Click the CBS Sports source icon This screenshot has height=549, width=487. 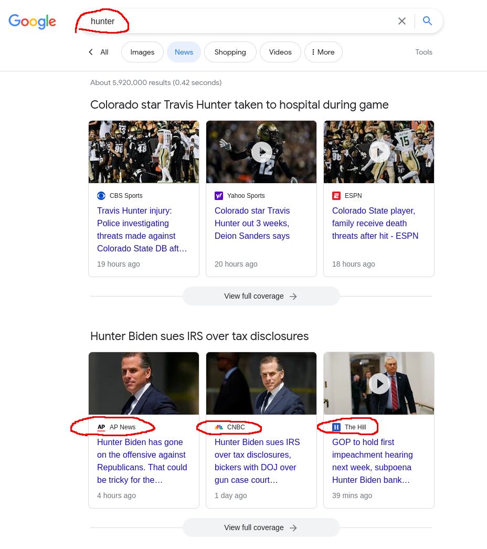pyautogui.click(x=101, y=196)
